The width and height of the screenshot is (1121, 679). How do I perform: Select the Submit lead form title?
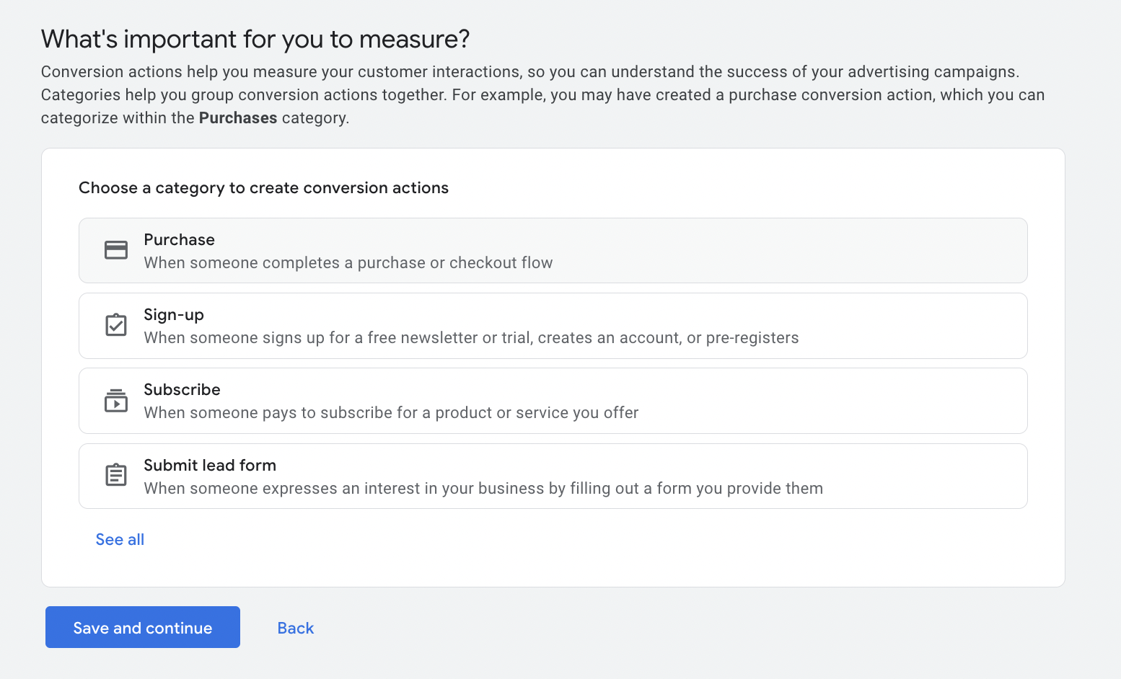210,466
